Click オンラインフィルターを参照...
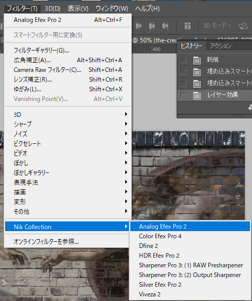This screenshot has width=252, height=301. tap(68, 242)
